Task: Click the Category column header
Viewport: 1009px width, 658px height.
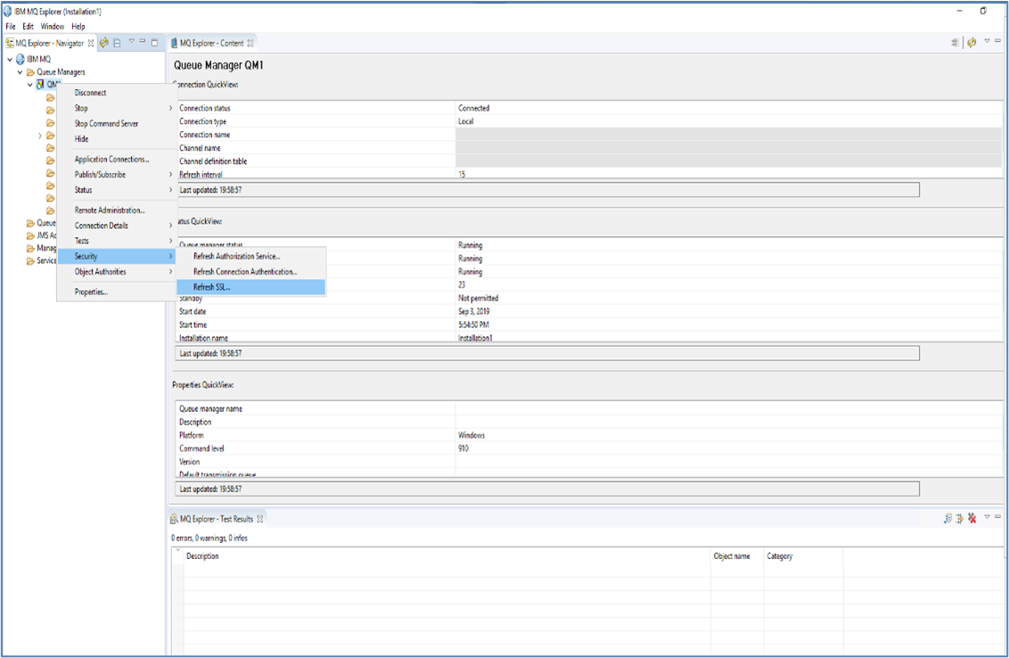Action: [803, 556]
